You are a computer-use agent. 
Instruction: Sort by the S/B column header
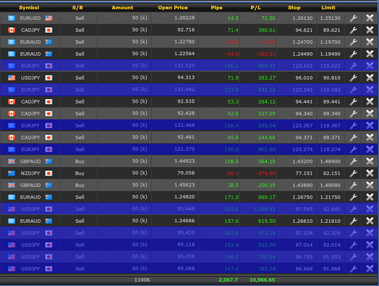[78, 7]
